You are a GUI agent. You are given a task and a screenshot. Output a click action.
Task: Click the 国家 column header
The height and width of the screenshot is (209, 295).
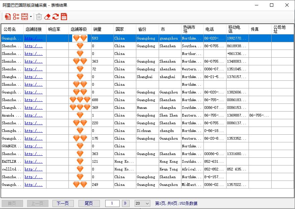125,29
